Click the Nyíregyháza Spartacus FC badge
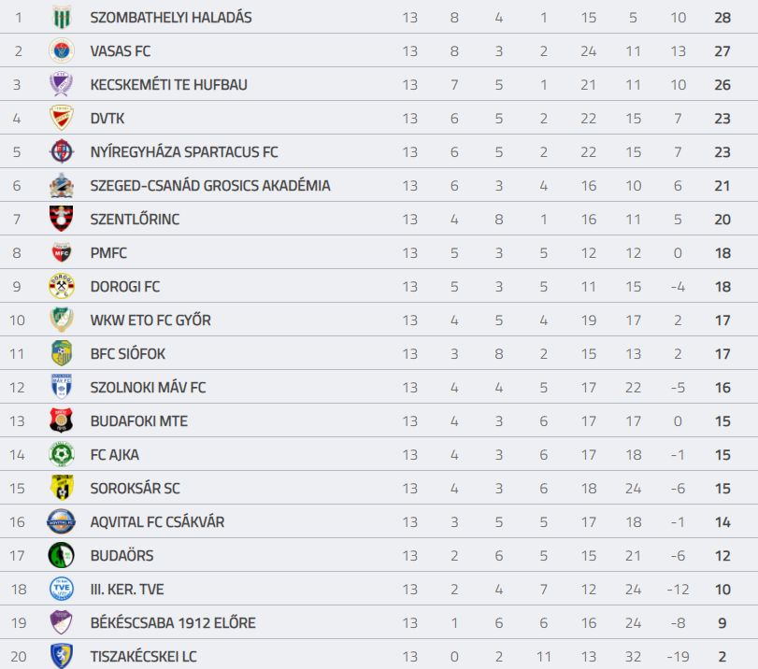 pyautogui.click(x=62, y=151)
